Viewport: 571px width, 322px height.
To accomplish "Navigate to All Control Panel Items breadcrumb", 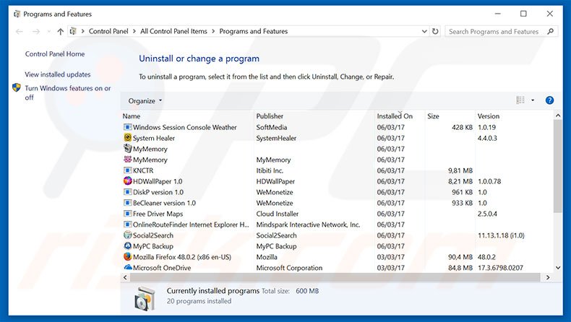I will 173,31.
